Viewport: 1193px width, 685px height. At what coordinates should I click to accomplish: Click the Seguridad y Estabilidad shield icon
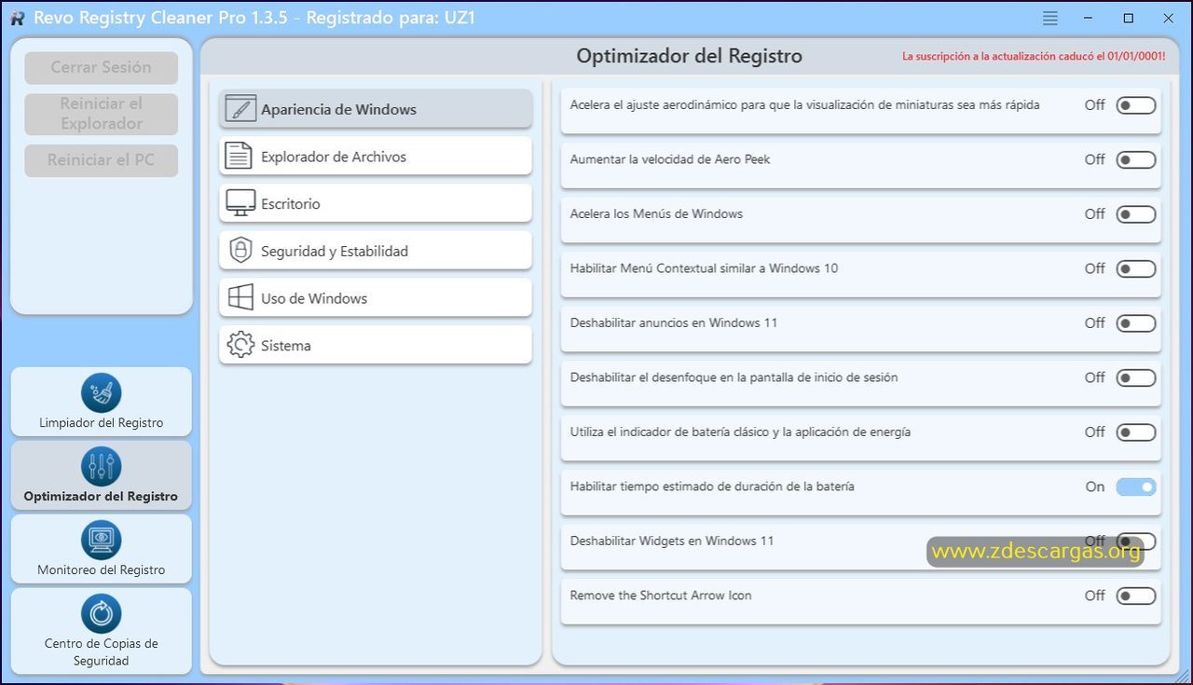pos(240,251)
